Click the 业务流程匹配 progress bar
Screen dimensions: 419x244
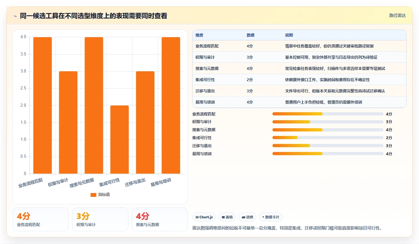tap(328, 114)
